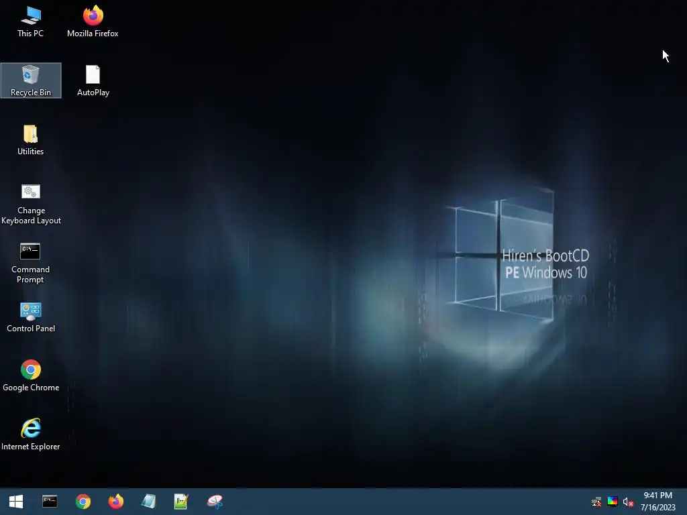
Task: Click the blue notepad-like taskbar icon
Action: point(148,502)
